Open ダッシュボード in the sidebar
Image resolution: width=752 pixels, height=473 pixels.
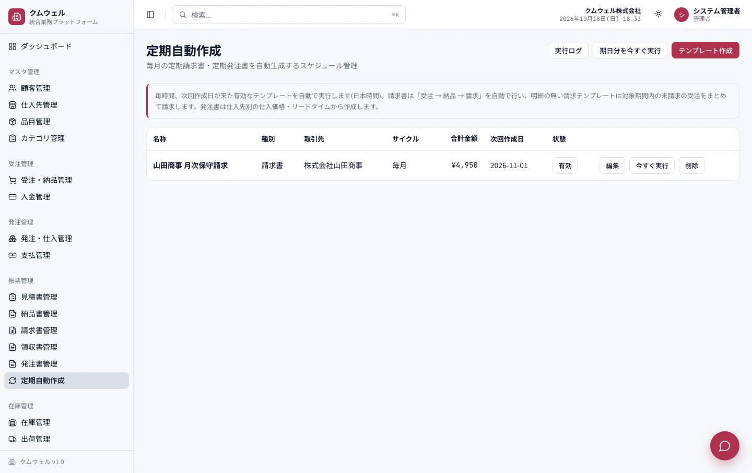[x=66, y=46]
